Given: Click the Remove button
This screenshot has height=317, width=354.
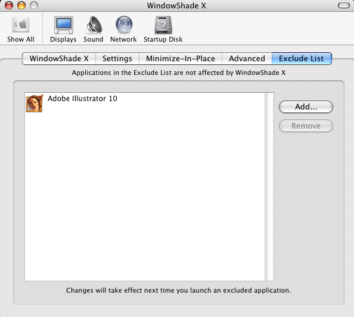Looking at the screenshot, I should click(306, 125).
